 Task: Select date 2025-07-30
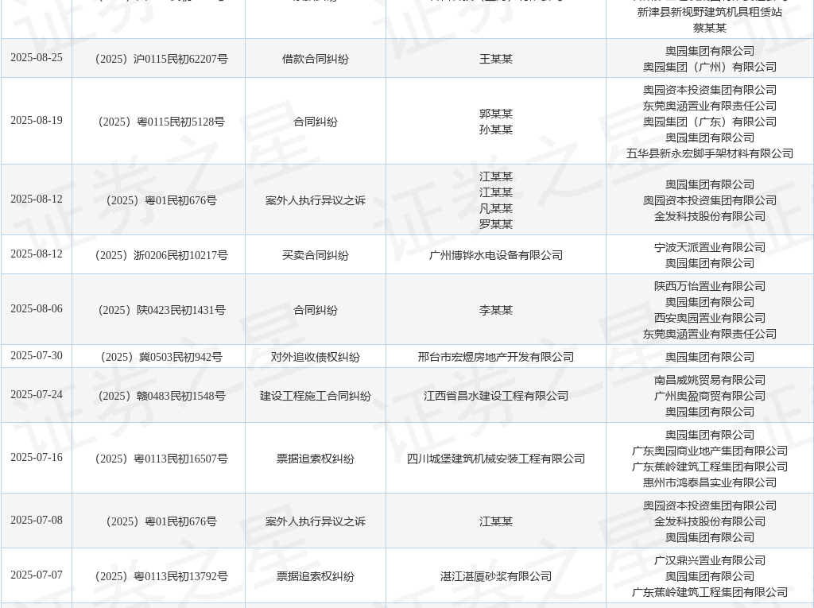37,356
